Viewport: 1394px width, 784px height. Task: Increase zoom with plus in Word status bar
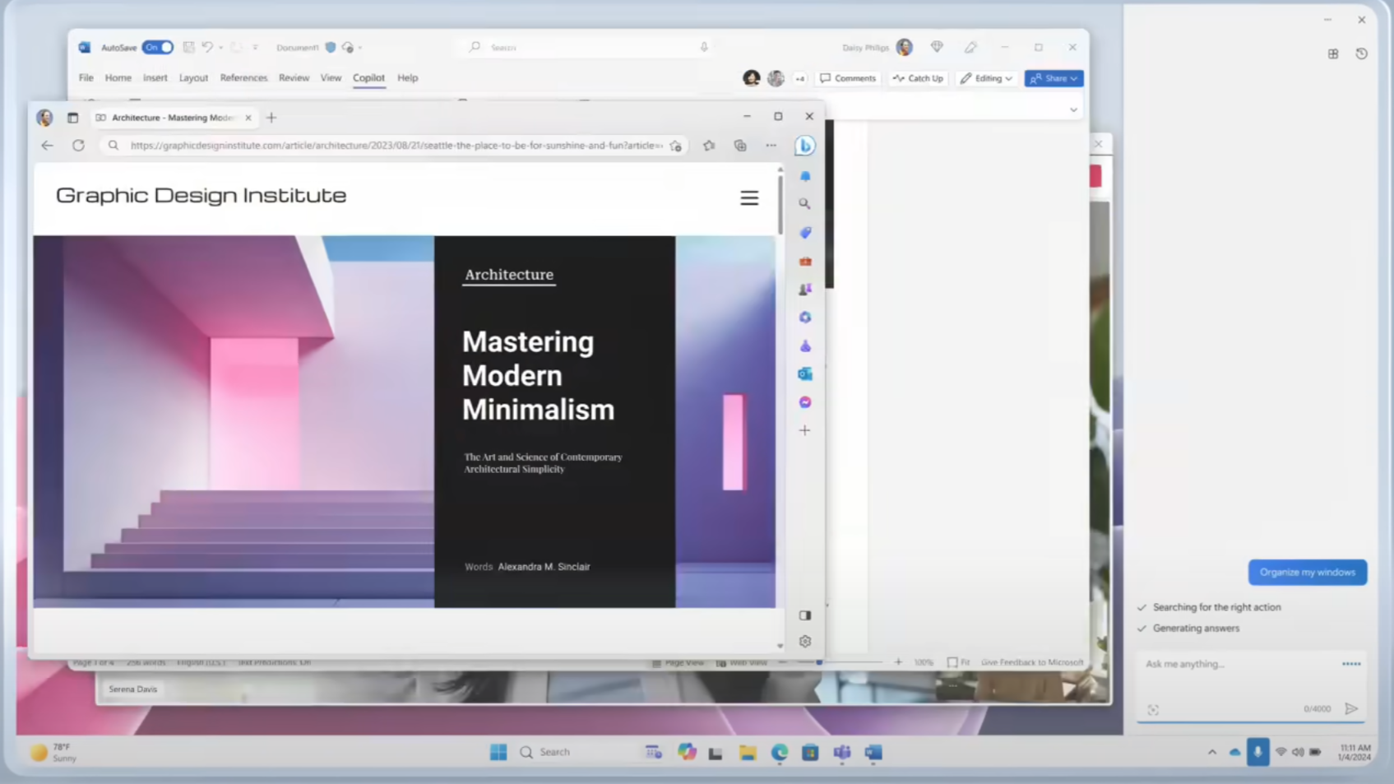[x=898, y=662]
